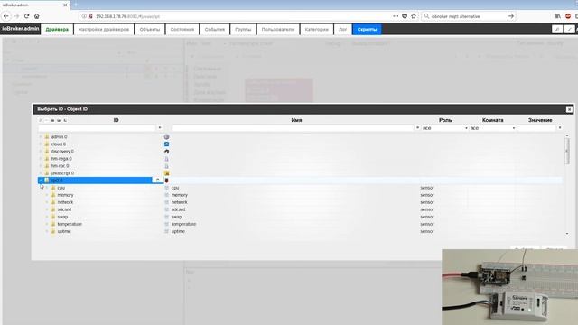Open the Роль filter dropdown
This screenshot has width=578, height=325.
pyautogui.click(x=444, y=128)
